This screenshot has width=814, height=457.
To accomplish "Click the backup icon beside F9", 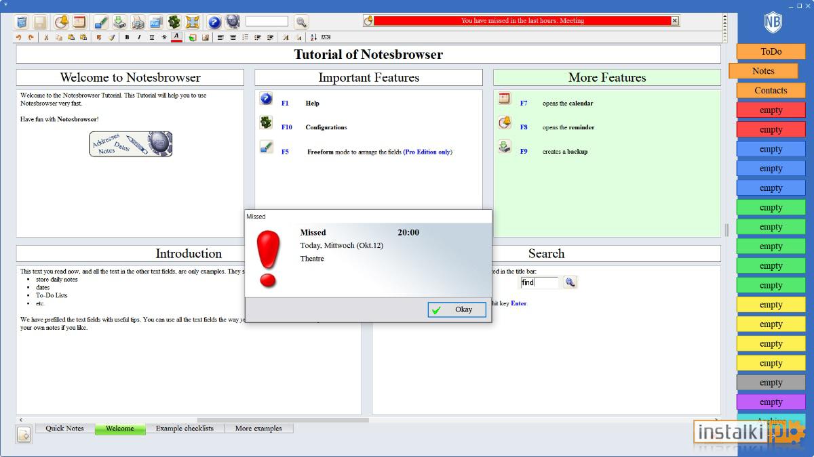I will 504,146.
